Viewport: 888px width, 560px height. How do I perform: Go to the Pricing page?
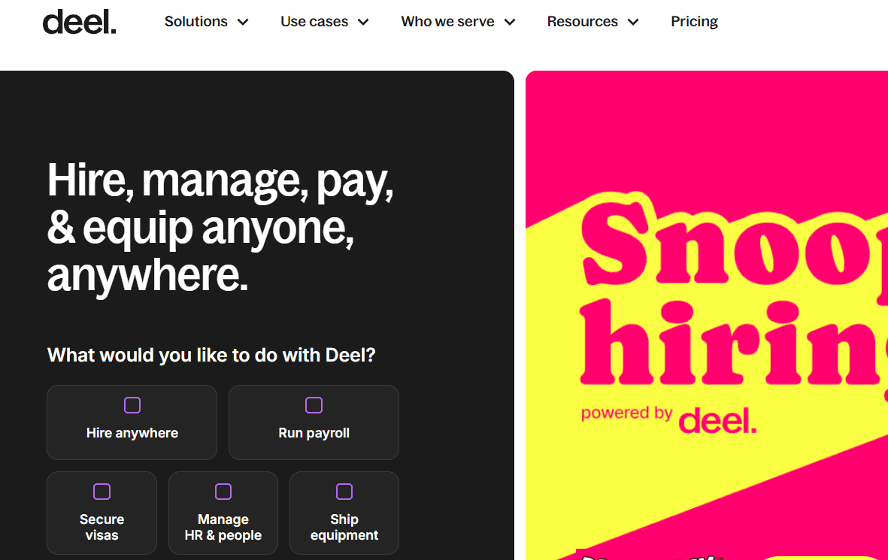point(694,22)
